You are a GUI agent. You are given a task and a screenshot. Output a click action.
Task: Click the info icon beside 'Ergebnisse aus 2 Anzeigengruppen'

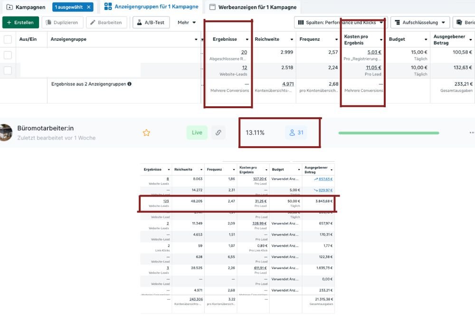(x=130, y=84)
